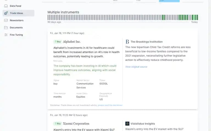
Task: Select the Trade Ideas rocket icon
Action: 6,13
